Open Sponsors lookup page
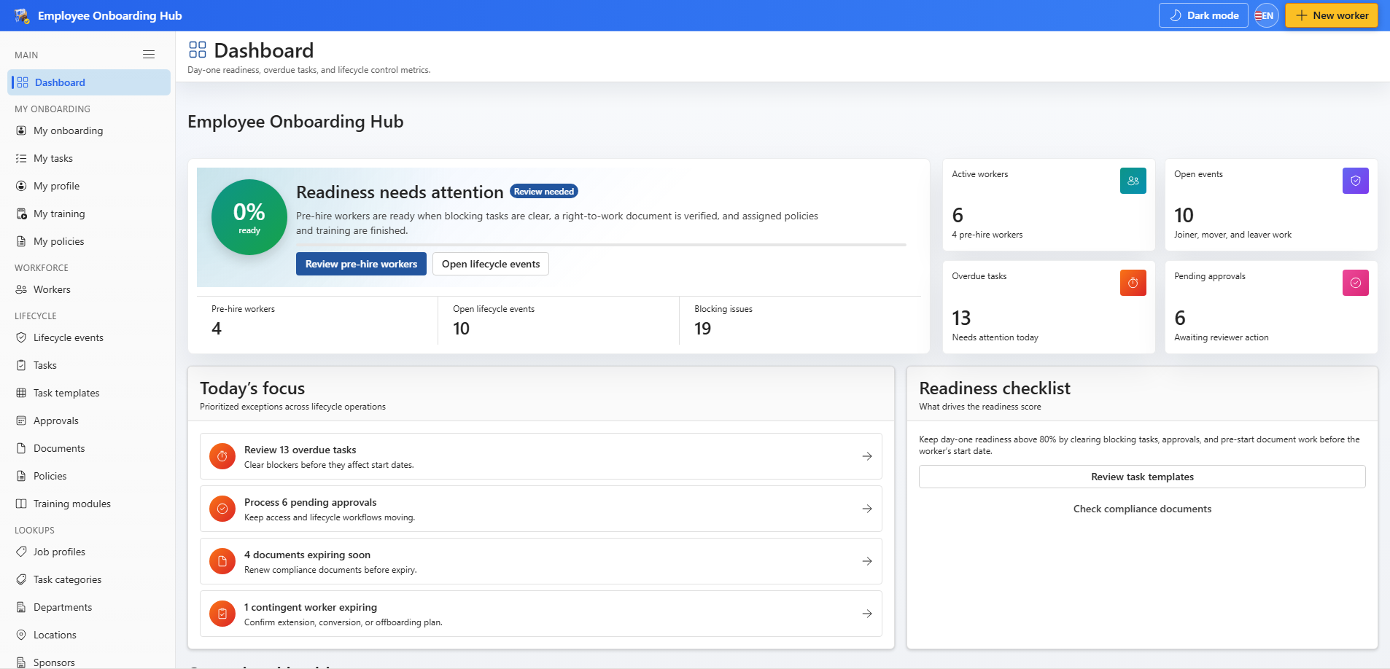Viewport: 1390px width, 669px height. (x=89, y=662)
